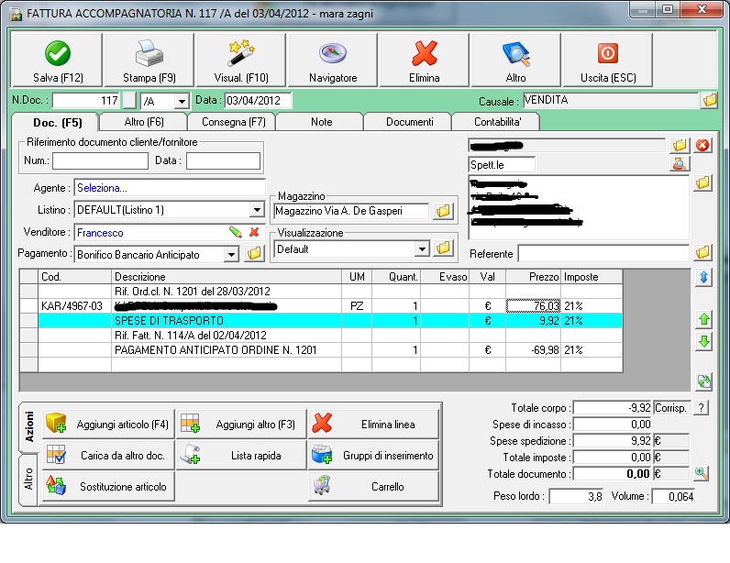Clear customer with red X icon
730x563 pixels.
click(702, 145)
